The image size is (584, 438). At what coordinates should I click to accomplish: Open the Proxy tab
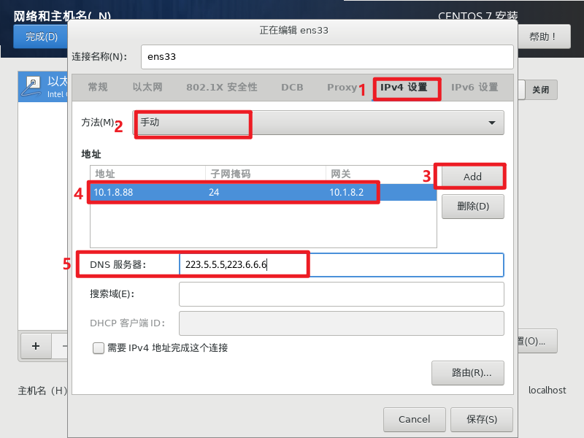342,87
